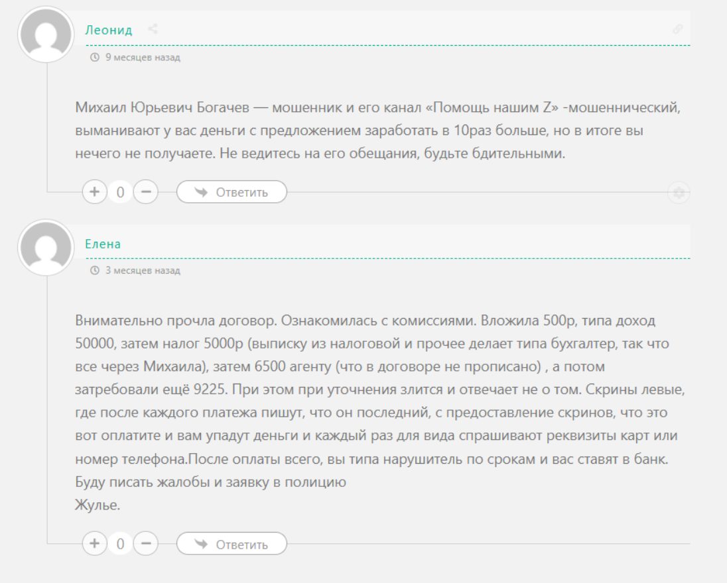Click the '3 месяцев назад' timestamp
This screenshot has width=727, height=583.
click(x=143, y=271)
